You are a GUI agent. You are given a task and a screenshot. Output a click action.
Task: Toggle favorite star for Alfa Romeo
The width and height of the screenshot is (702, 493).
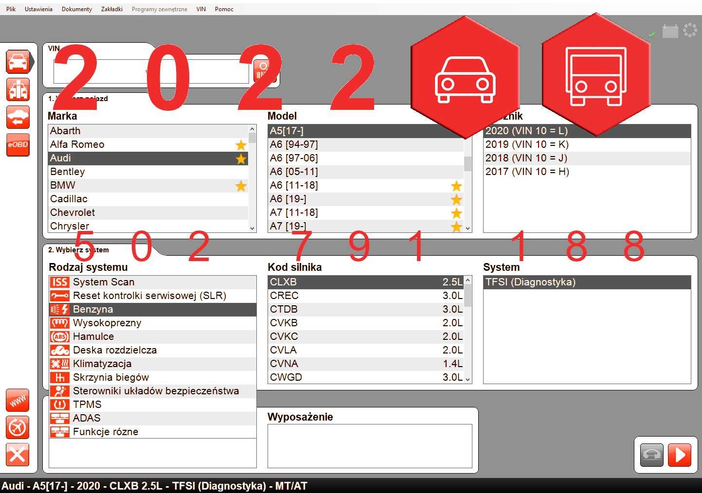241,145
